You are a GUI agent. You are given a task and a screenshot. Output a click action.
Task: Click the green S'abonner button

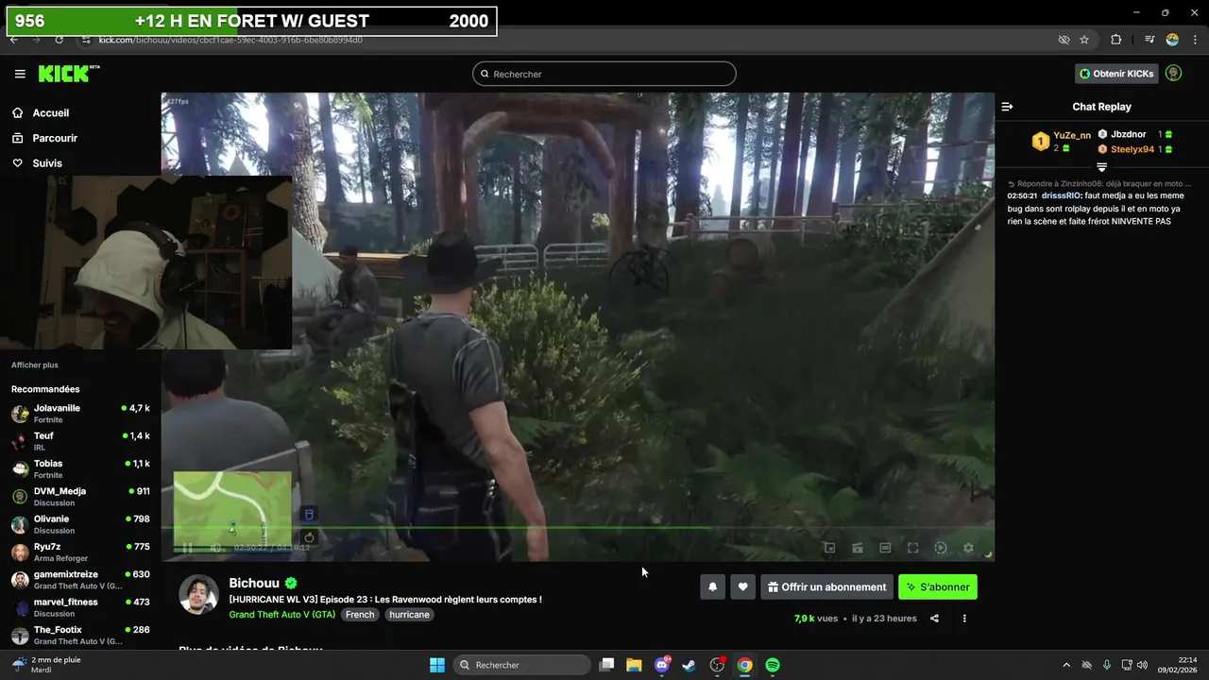(938, 587)
